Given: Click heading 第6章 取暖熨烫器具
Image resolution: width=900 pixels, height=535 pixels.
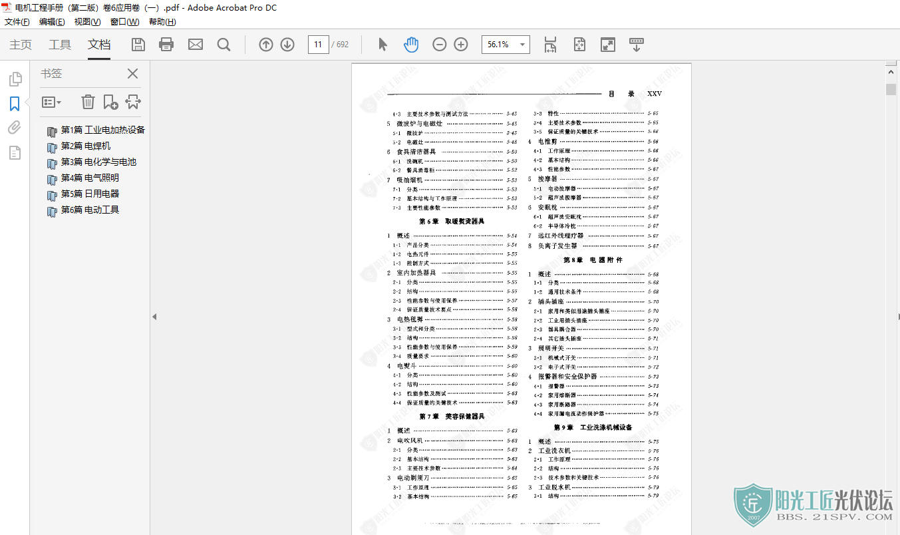Looking at the screenshot, I should pyautogui.click(x=452, y=221).
